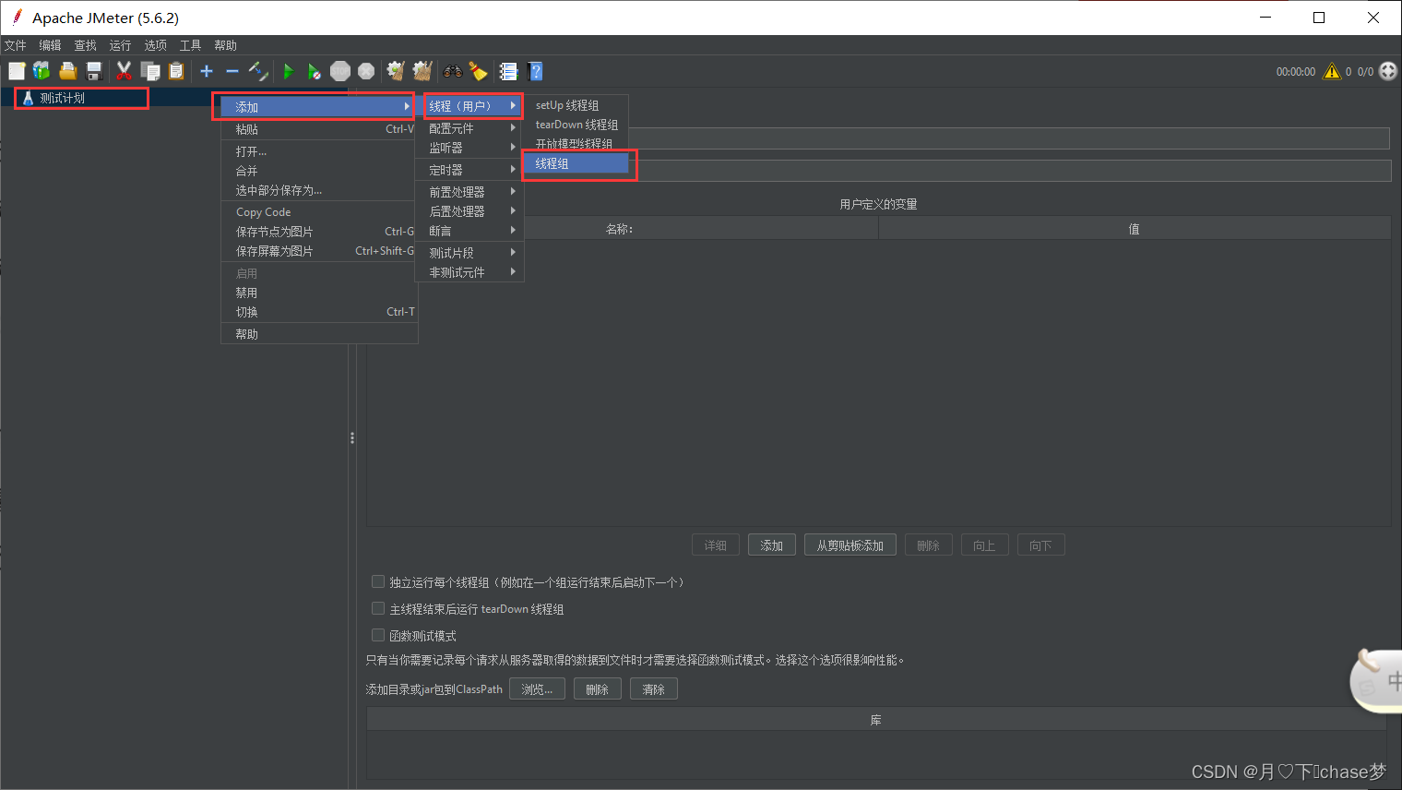Click the Cut scissors icon
This screenshot has width=1402, height=790.
tap(124, 71)
